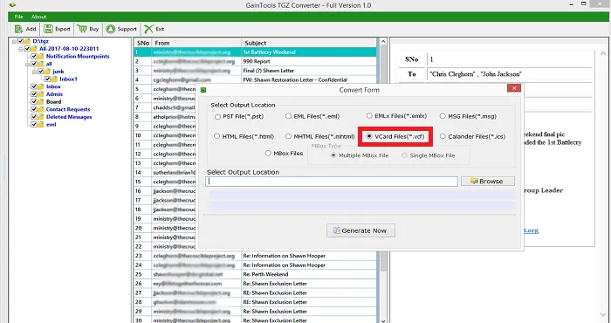The image size is (611, 323).
Task: Select VCard Files(*.vcf) radio button
Action: click(x=369, y=136)
